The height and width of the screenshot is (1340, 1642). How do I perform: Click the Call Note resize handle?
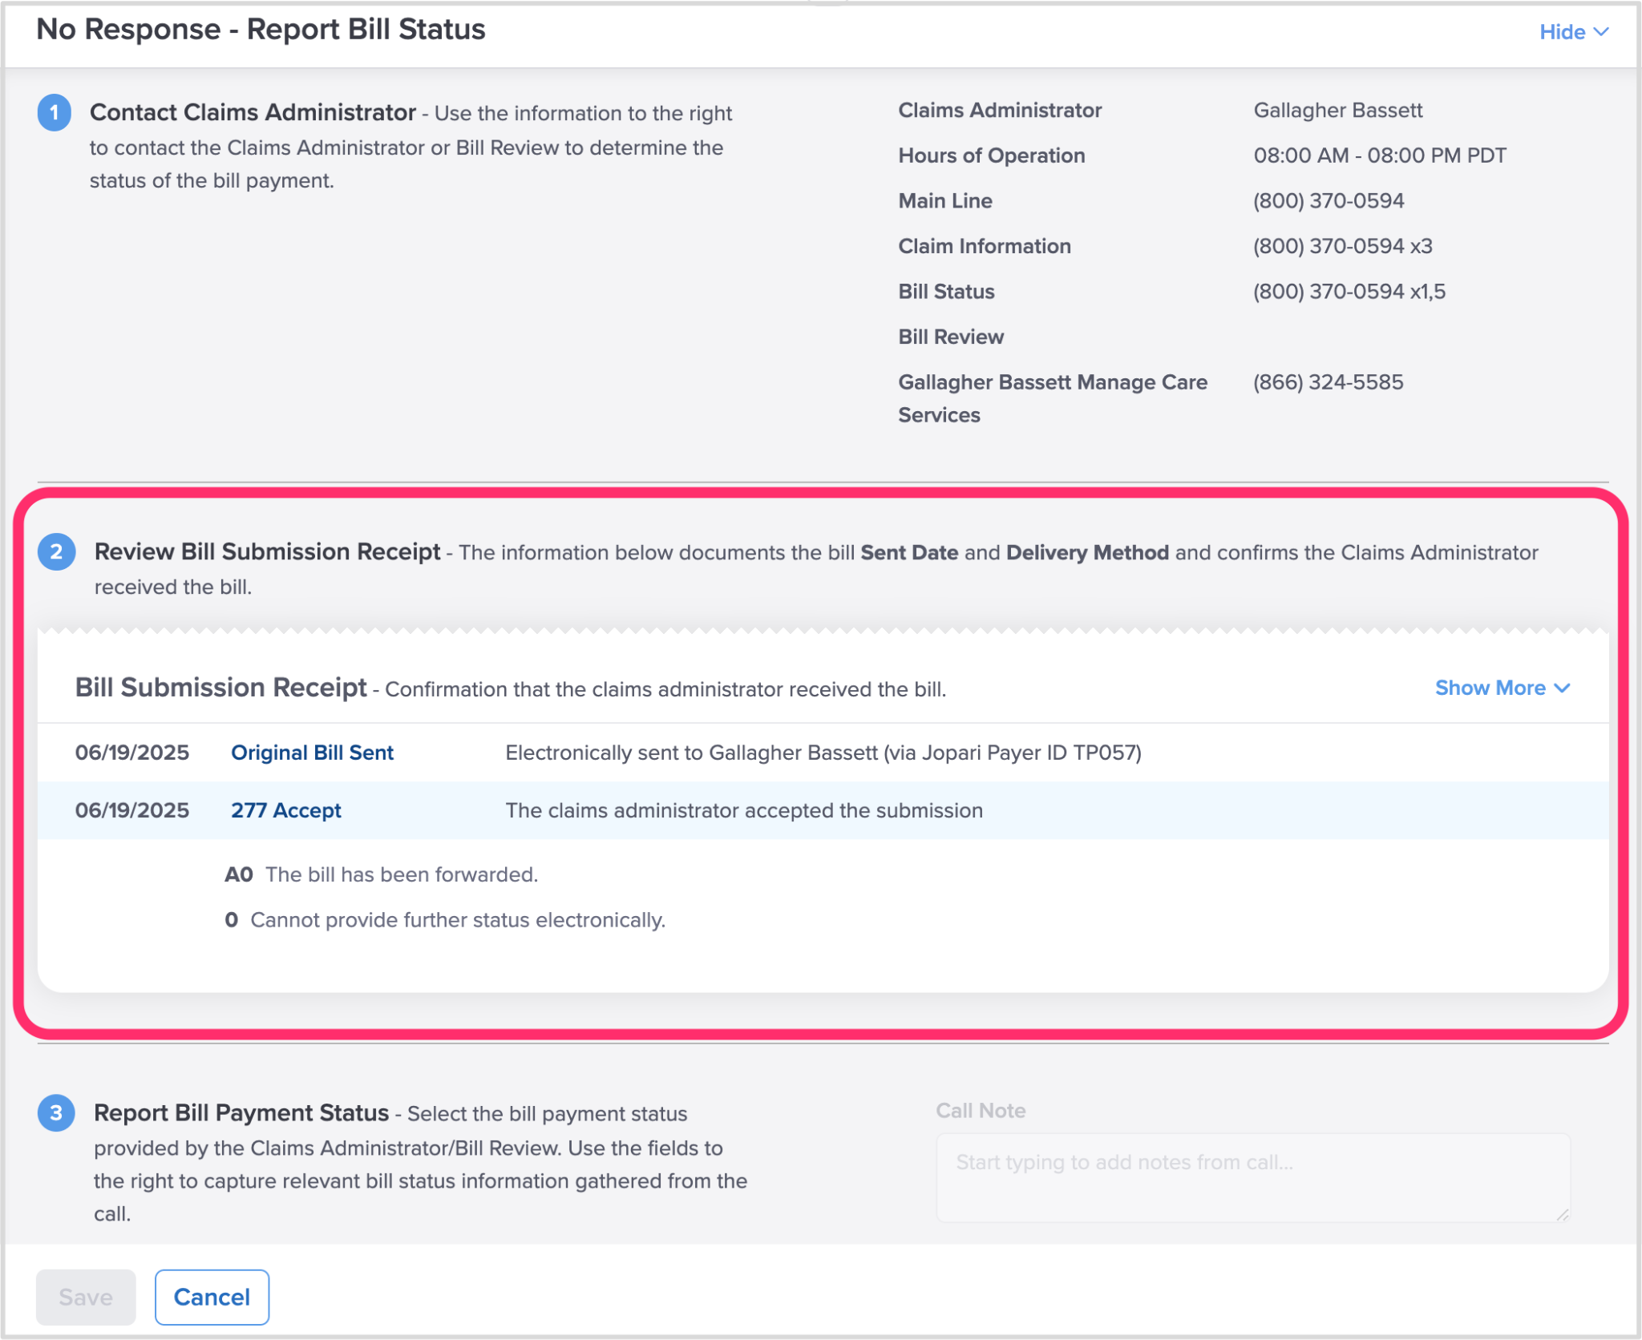(x=1562, y=1215)
